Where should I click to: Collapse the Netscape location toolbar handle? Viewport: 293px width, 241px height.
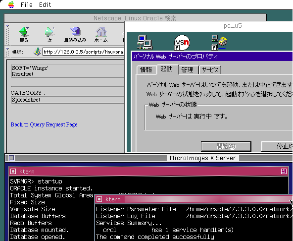(7, 52)
